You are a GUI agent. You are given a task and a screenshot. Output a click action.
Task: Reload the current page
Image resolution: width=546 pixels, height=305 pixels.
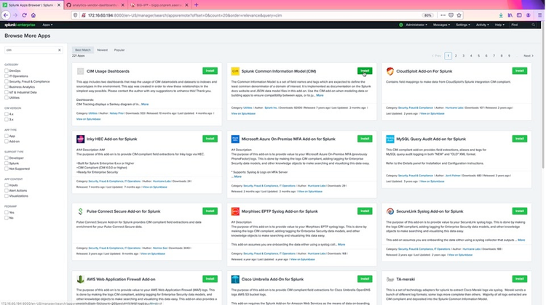tap(24, 15)
